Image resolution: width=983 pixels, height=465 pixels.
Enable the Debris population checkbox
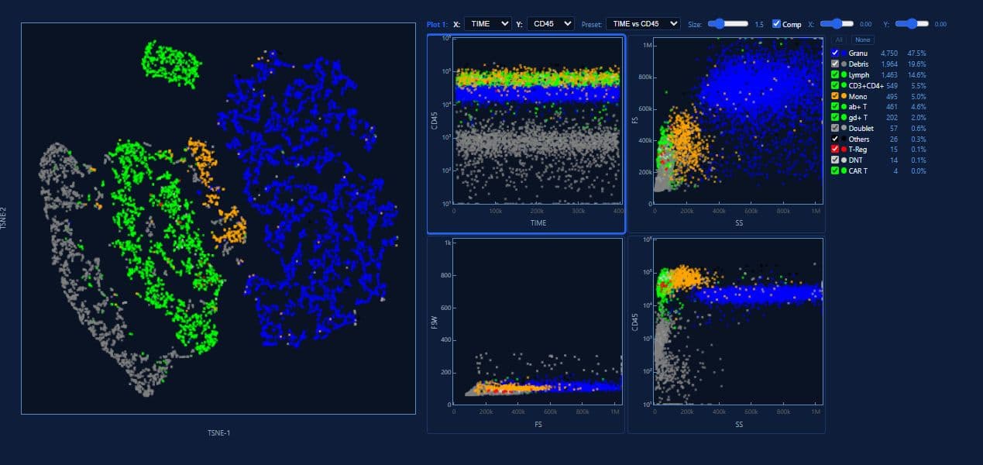click(834, 64)
